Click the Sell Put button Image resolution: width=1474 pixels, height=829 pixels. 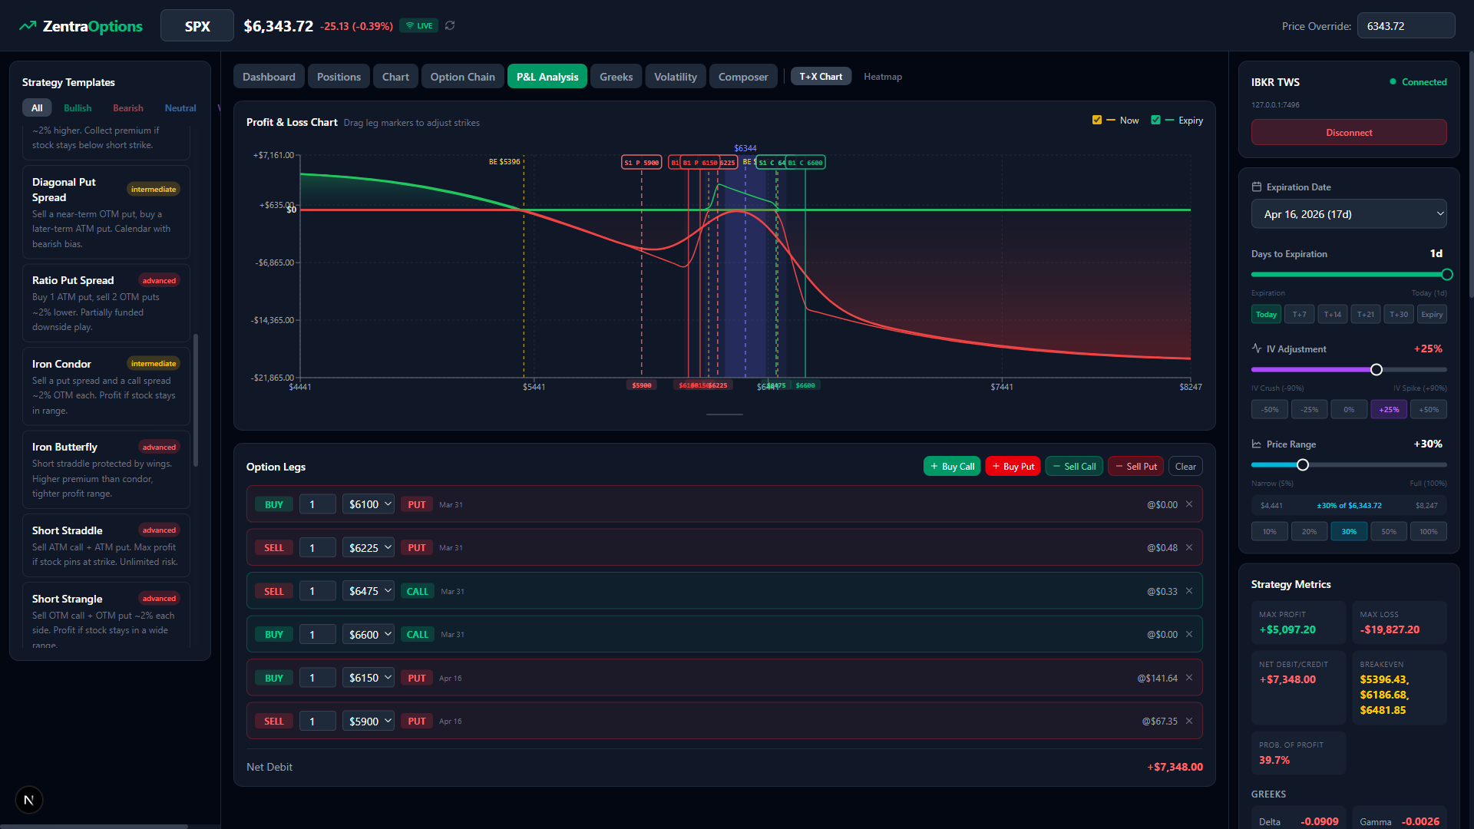pos(1136,466)
